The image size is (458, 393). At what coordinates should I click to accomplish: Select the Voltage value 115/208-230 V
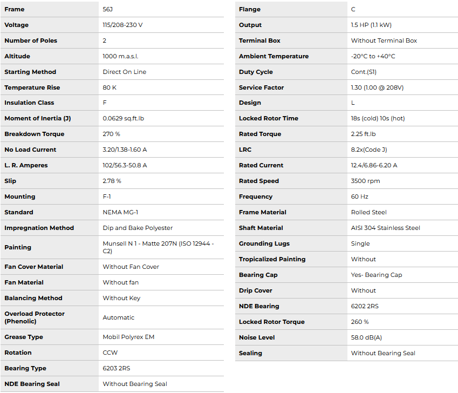click(x=122, y=25)
